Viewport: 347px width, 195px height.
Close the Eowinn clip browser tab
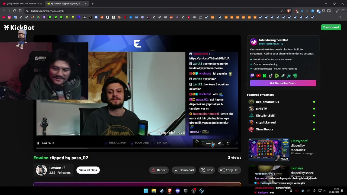point(86,4)
